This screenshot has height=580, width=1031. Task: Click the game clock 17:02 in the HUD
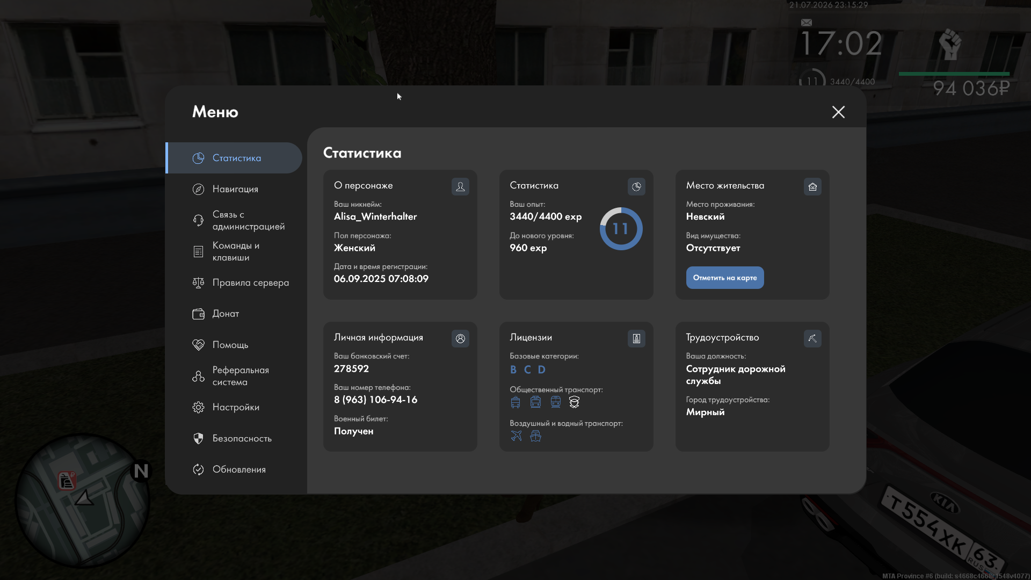[x=841, y=44]
